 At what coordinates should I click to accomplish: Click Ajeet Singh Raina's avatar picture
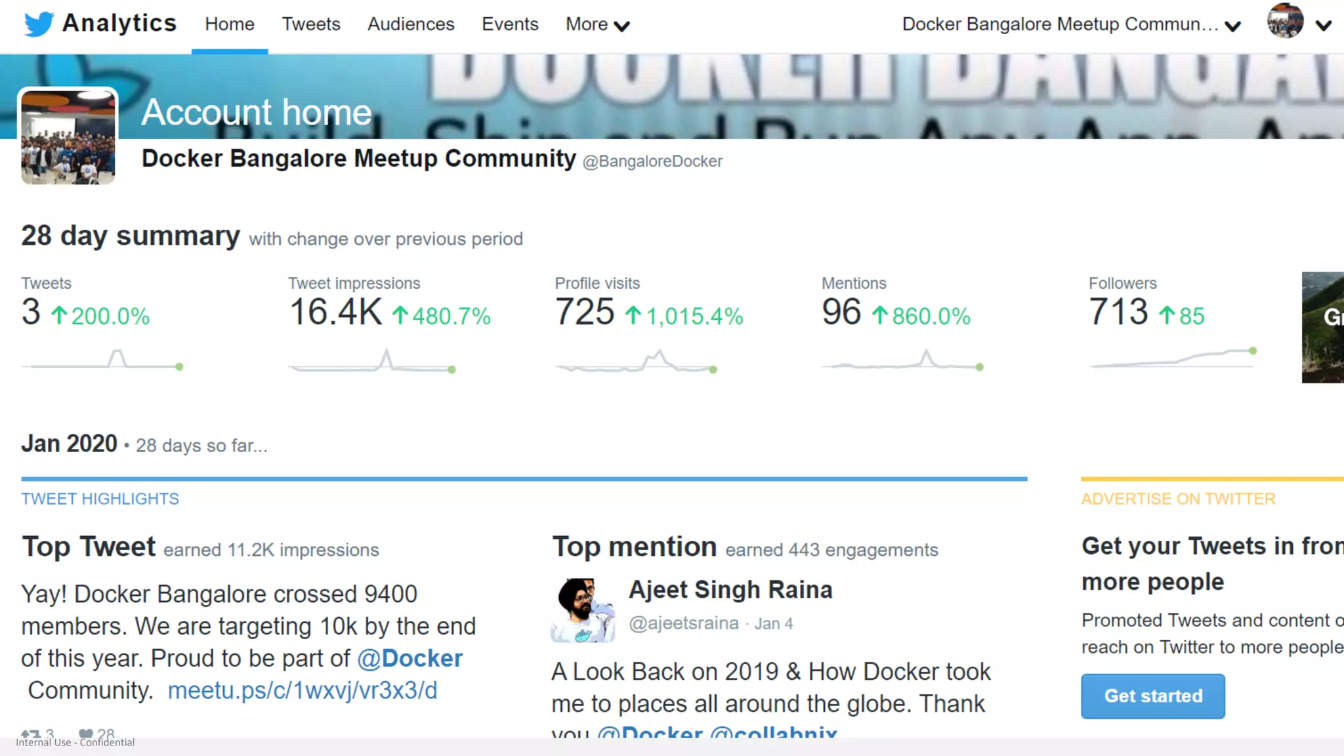click(583, 610)
